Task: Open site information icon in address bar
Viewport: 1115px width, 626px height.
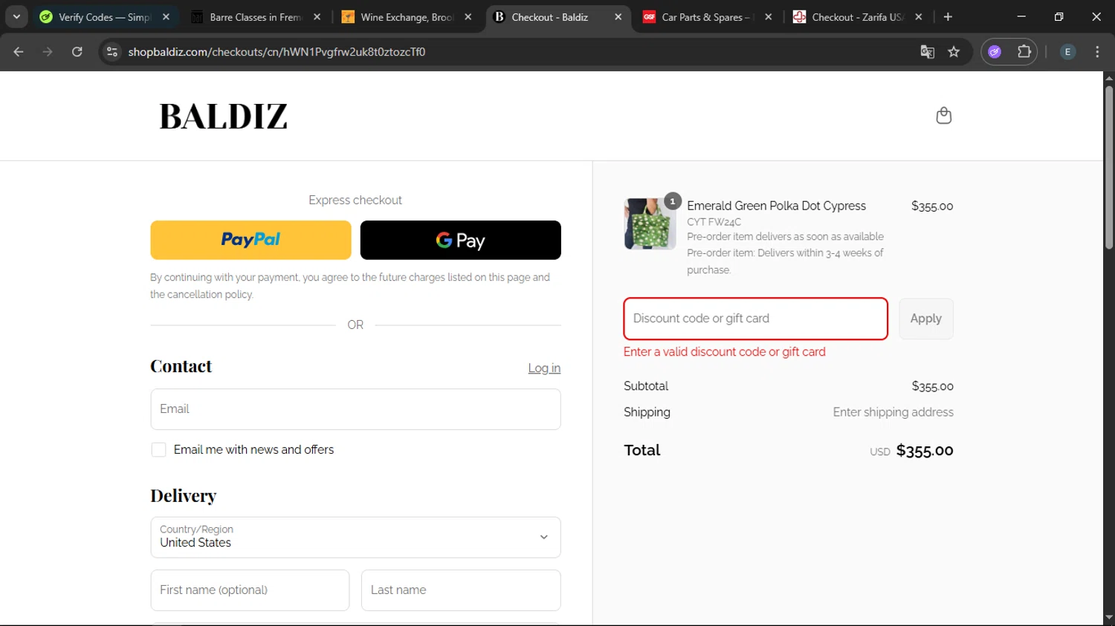Action: tap(112, 52)
